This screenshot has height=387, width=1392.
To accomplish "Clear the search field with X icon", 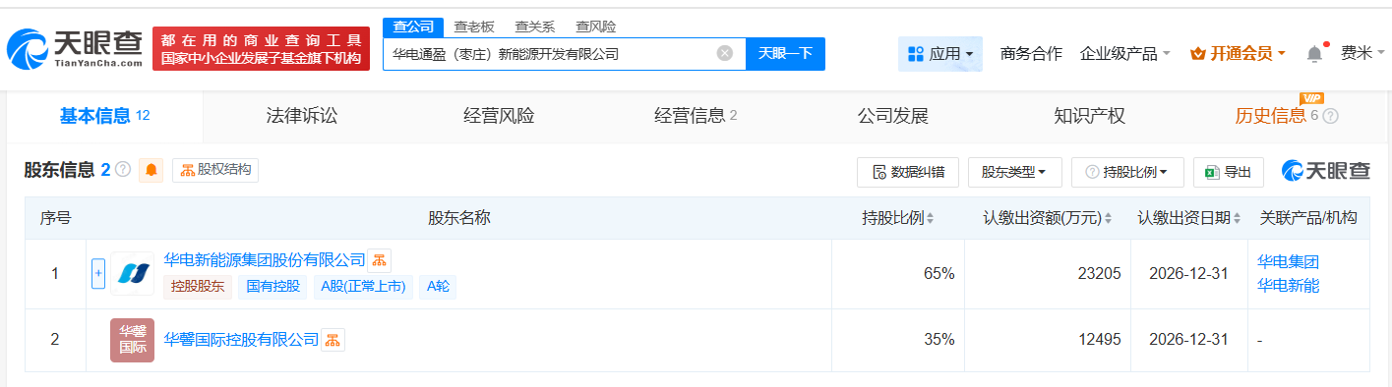I will 725,54.
